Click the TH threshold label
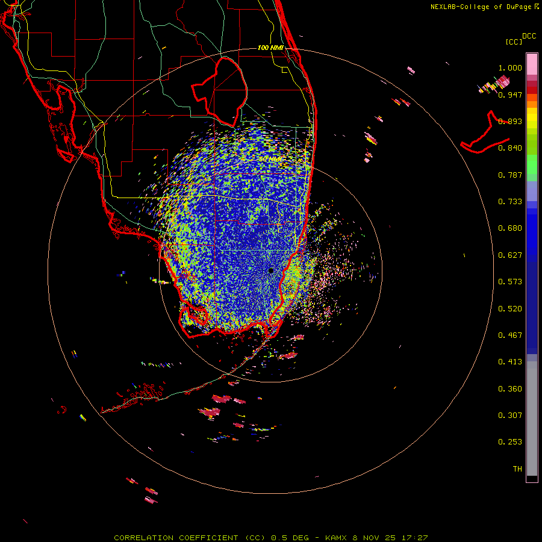 point(517,469)
